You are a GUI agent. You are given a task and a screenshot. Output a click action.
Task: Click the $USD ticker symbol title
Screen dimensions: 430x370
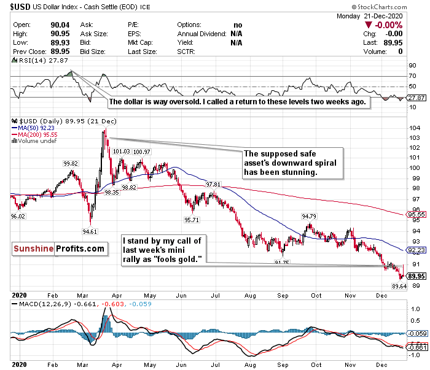pyautogui.click(x=20, y=7)
